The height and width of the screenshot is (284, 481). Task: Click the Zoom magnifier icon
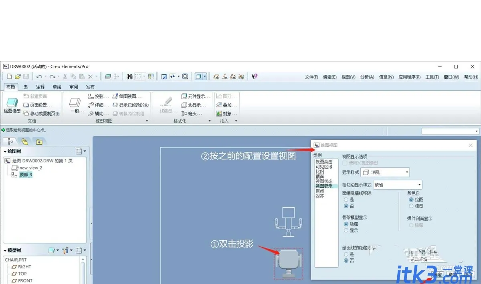(x=185, y=77)
